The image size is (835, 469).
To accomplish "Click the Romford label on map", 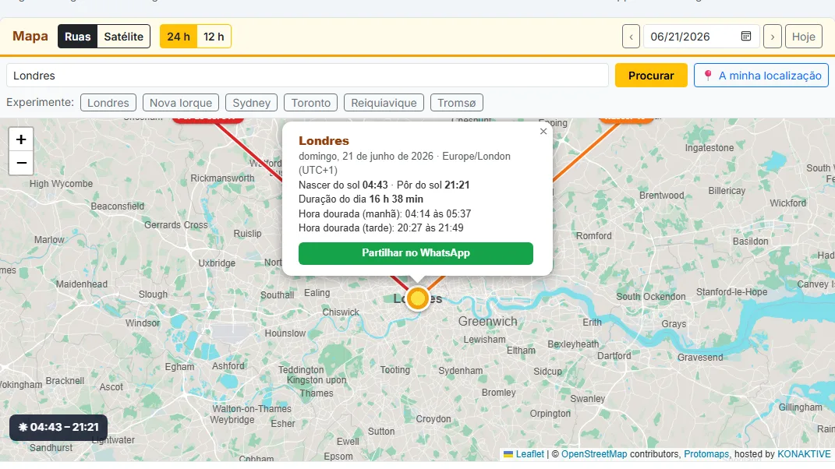I will [x=594, y=236].
